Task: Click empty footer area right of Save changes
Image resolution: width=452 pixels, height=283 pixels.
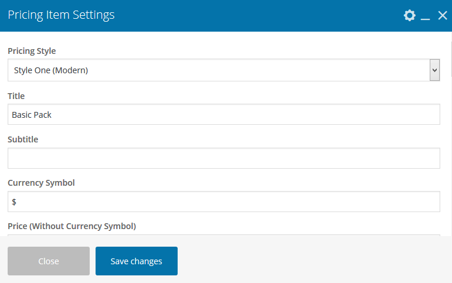Action: click(x=311, y=261)
